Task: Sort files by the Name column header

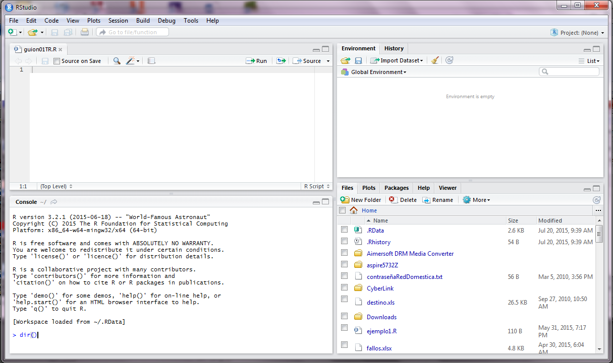Action: tap(381, 221)
